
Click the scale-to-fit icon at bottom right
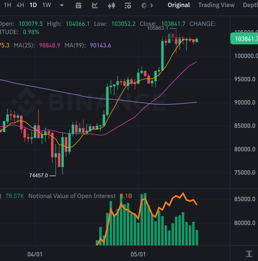(249, 254)
